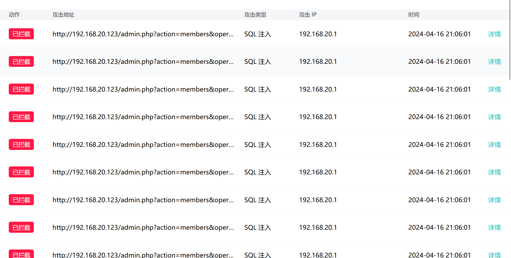Click the attack IP in the fifth row
Viewport: 511px width, 258px height.
tap(318, 145)
